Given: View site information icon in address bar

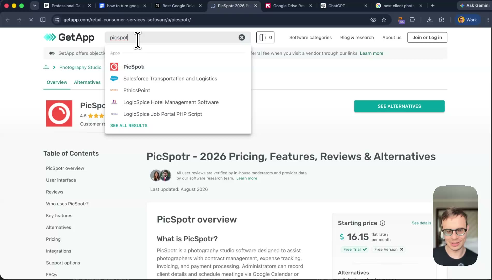Looking at the screenshot, I should point(57,20).
